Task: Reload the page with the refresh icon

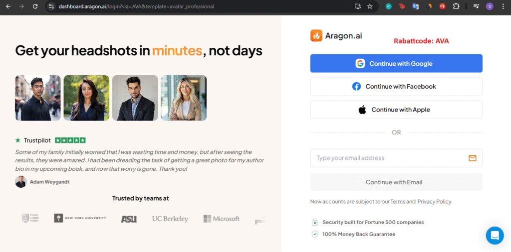Action: (35, 6)
